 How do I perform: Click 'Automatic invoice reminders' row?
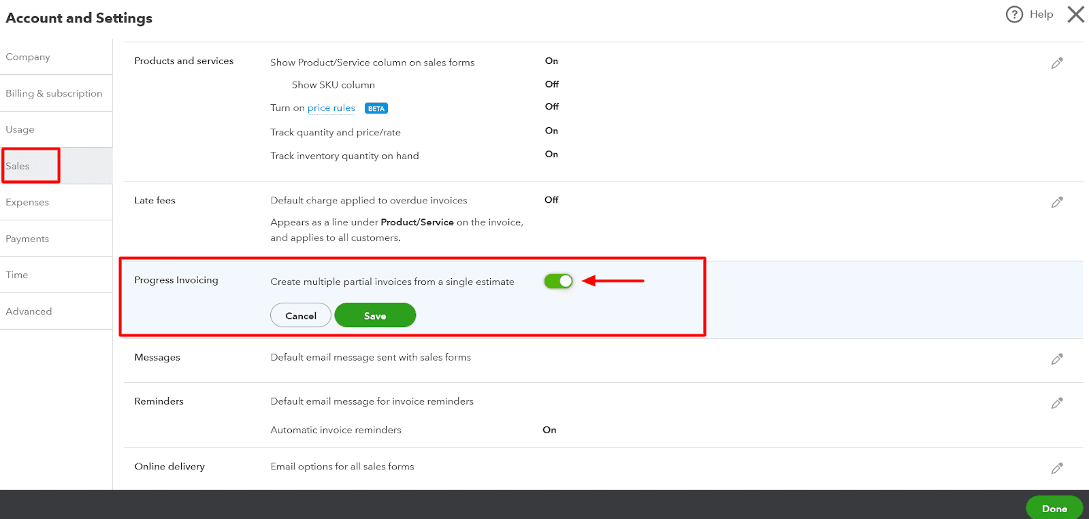pyautogui.click(x=336, y=430)
